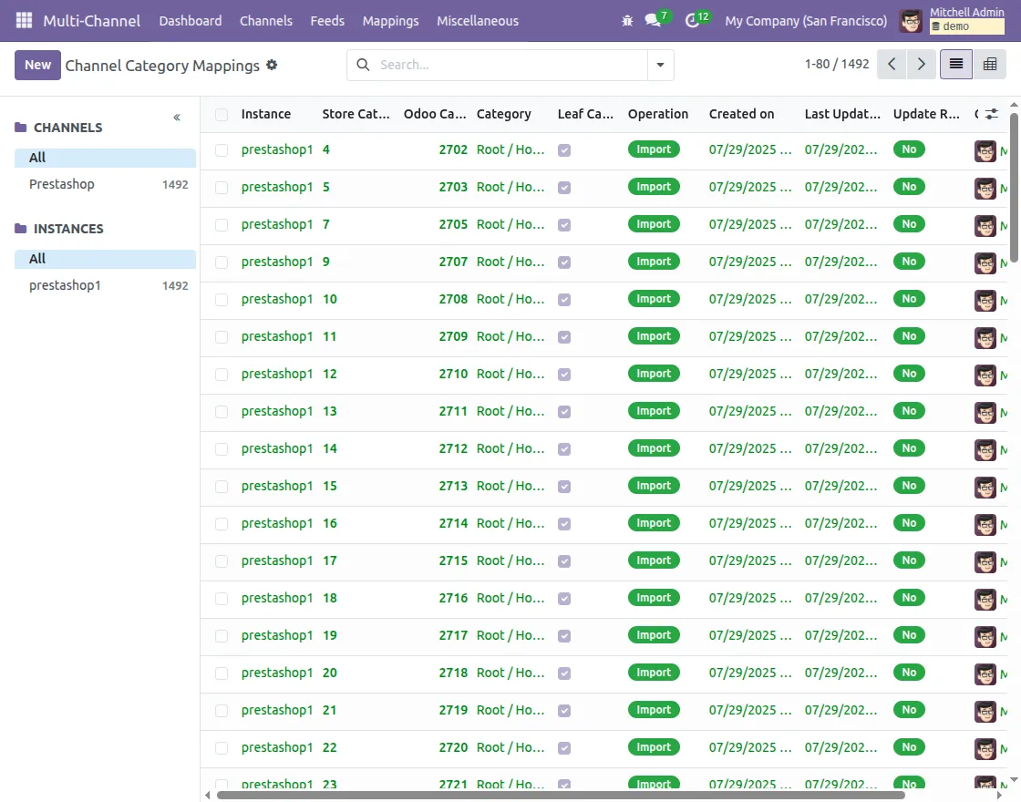
Task: Collapse the left sidebar with the chevron
Action: (176, 117)
